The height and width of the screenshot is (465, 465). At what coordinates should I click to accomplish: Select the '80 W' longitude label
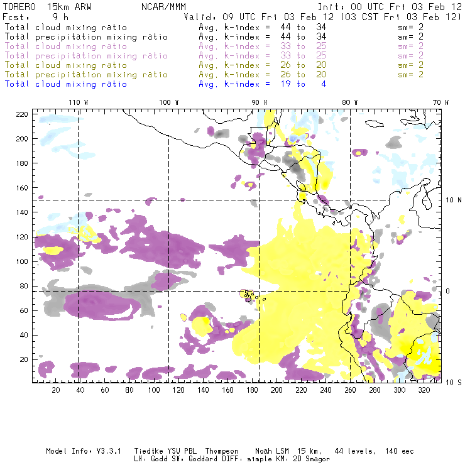[x=349, y=102]
